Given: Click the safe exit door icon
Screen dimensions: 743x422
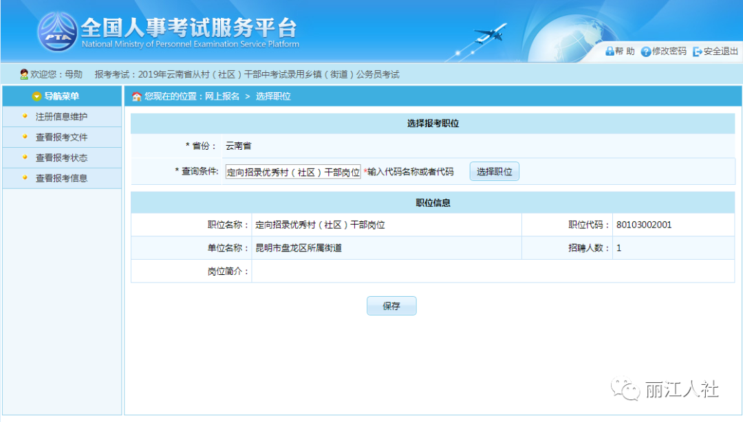Looking at the screenshot, I should pos(697,52).
